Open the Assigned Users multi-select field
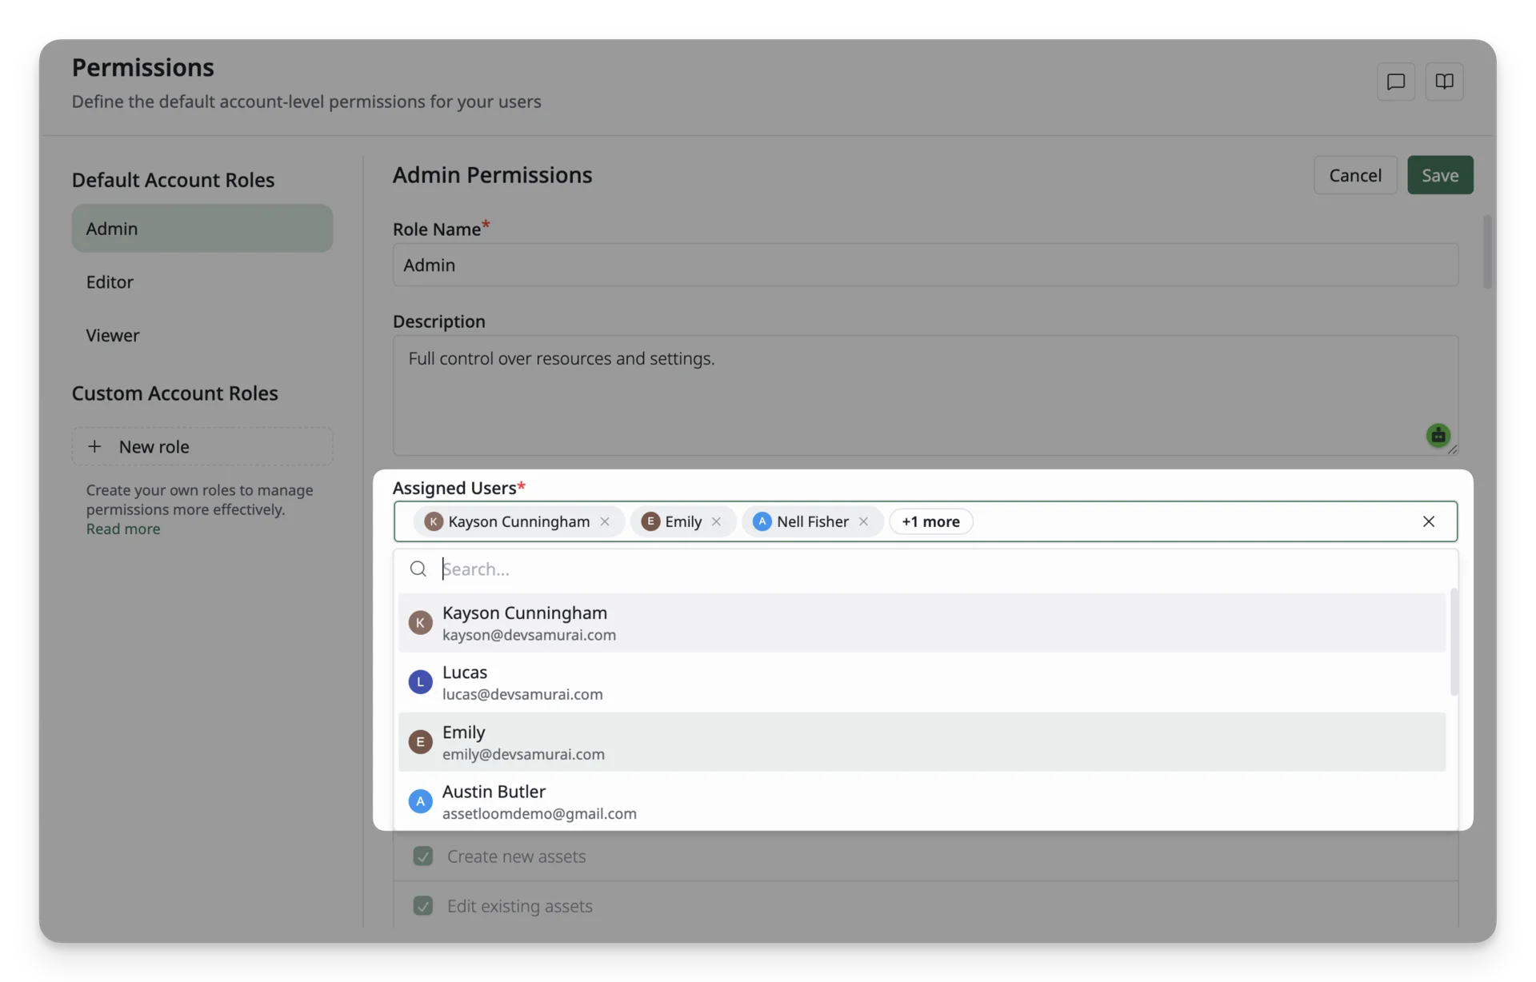This screenshot has width=1536, height=982. pos(926,521)
